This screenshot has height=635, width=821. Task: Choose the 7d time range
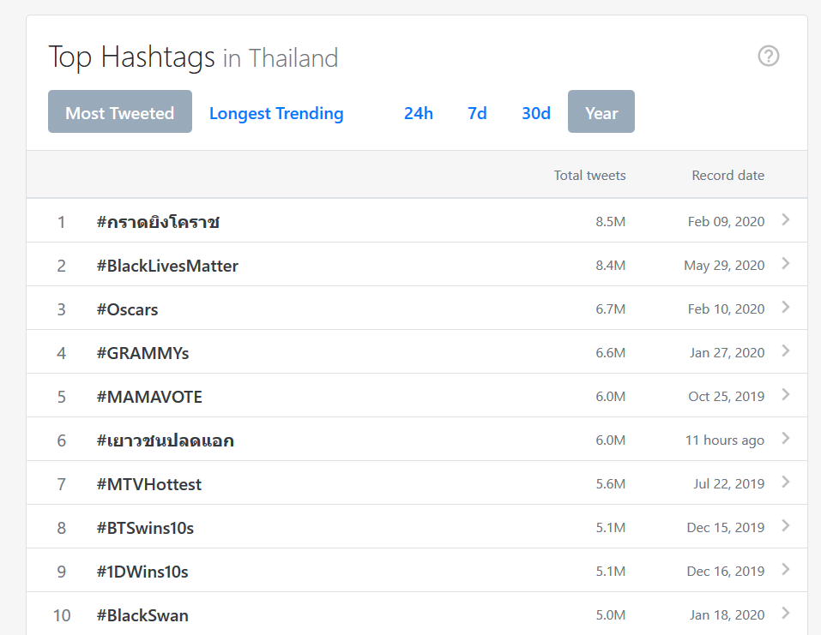point(477,113)
